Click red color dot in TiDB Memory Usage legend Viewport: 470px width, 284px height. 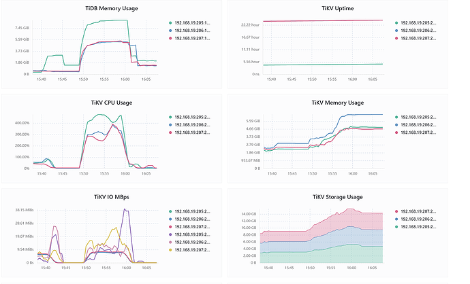pyautogui.click(x=170, y=38)
